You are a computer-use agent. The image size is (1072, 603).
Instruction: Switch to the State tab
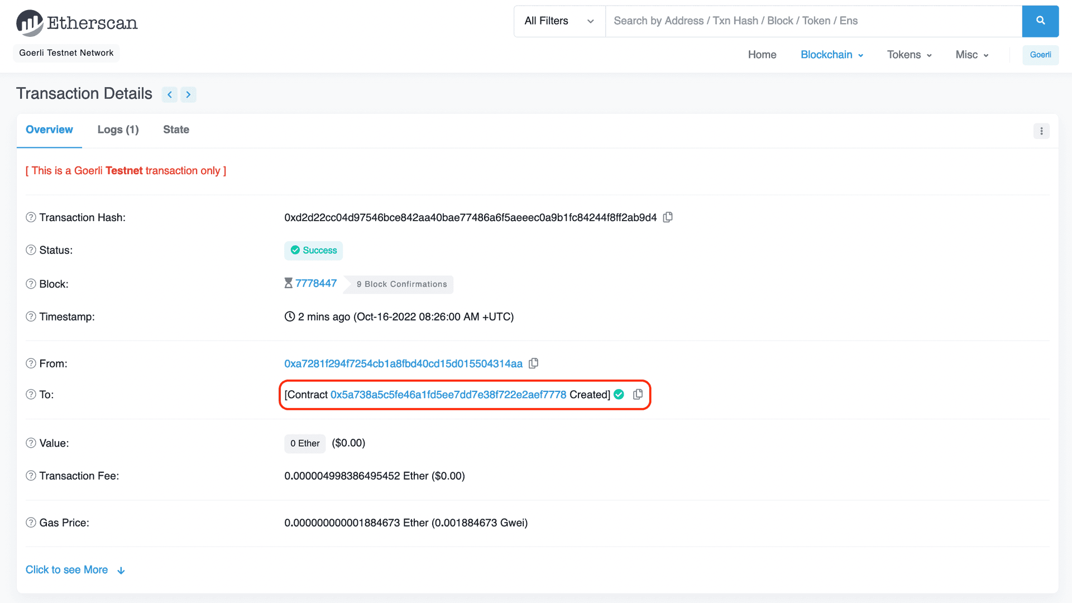176,130
